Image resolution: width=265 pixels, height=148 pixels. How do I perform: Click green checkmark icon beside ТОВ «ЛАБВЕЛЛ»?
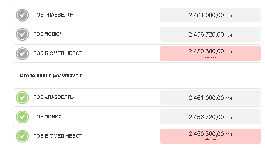coord(22,98)
